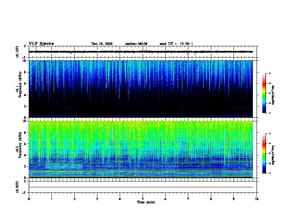Click the time axis tick label "4"

tap(120, 199)
